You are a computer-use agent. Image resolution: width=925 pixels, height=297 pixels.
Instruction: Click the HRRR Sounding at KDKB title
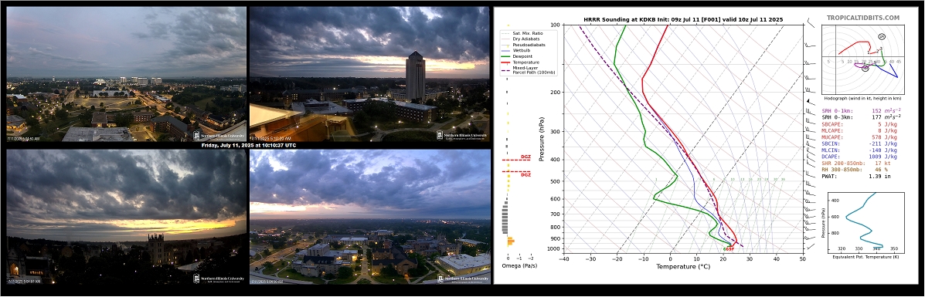(x=682, y=19)
